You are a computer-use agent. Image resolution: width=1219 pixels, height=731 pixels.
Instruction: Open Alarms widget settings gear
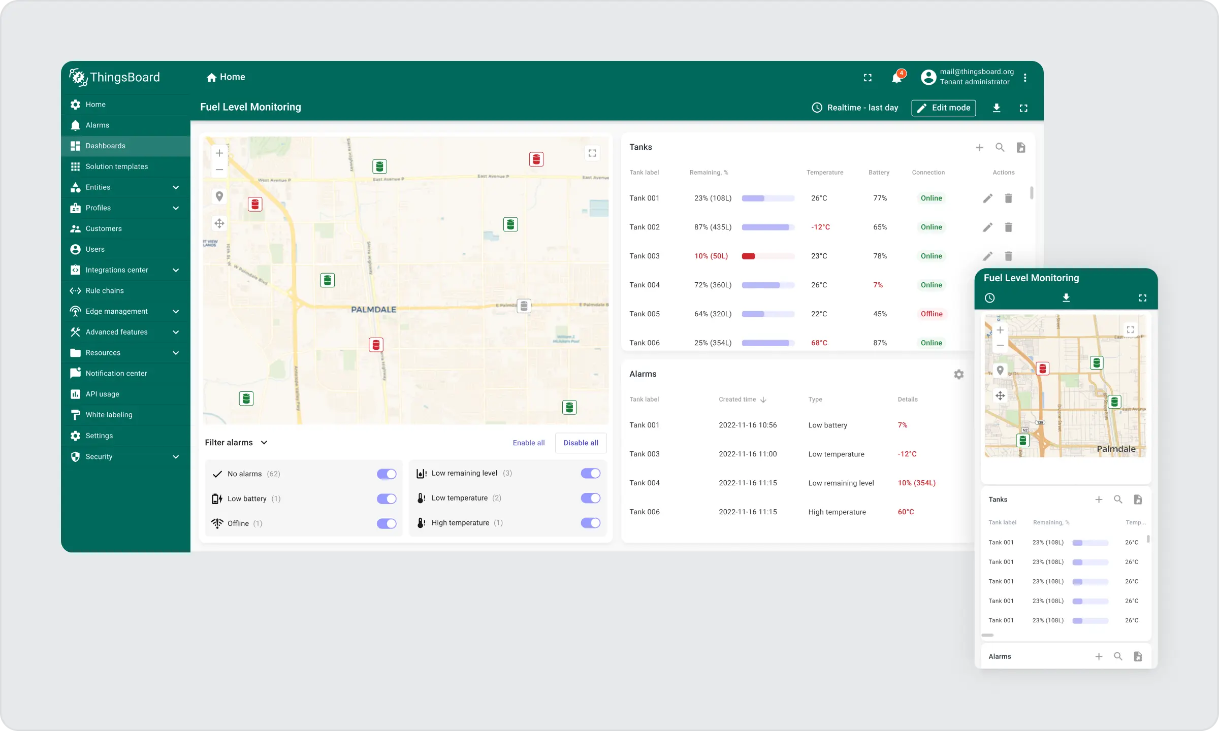tap(958, 374)
